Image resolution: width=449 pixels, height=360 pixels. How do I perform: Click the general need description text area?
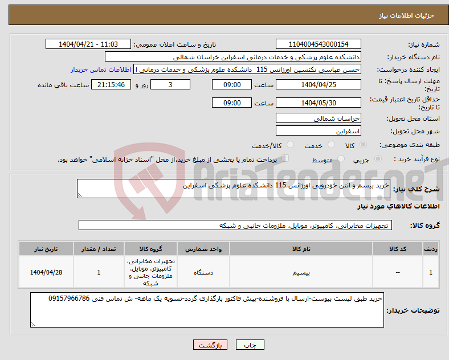pos(234,189)
